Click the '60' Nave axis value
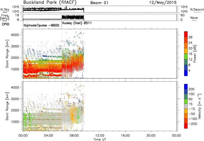Screen dimensions: 204x141 click(x=182, y=15)
